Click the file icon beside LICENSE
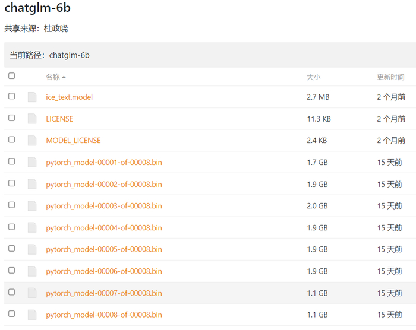Image resolution: width=416 pixels, height=330 pixels. (x=32, y=119)
